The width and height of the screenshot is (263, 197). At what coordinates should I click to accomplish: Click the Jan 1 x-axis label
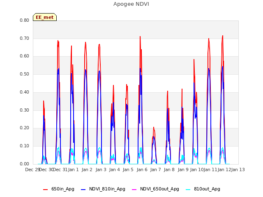(73, 170)
